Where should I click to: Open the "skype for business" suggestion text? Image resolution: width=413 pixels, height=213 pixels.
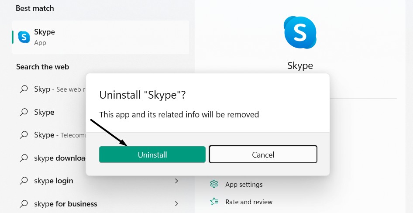tap(65, 204)
